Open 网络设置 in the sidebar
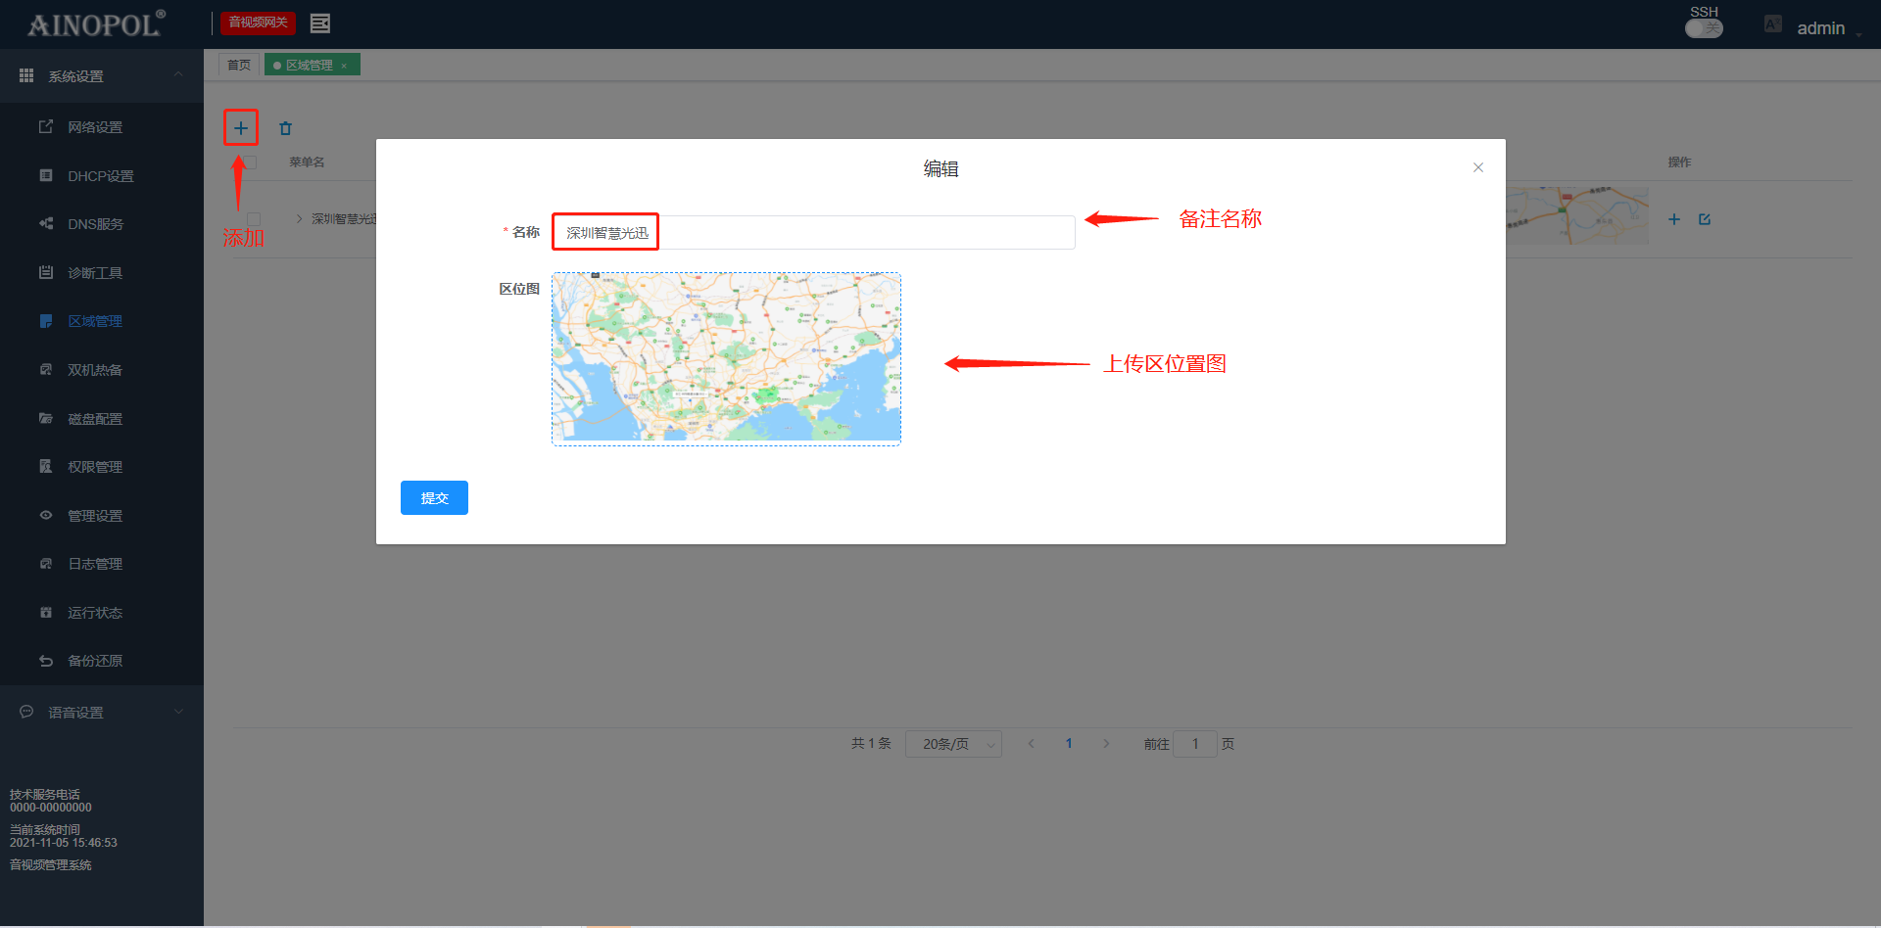1881x928 pixels. [x=94, y=127]
